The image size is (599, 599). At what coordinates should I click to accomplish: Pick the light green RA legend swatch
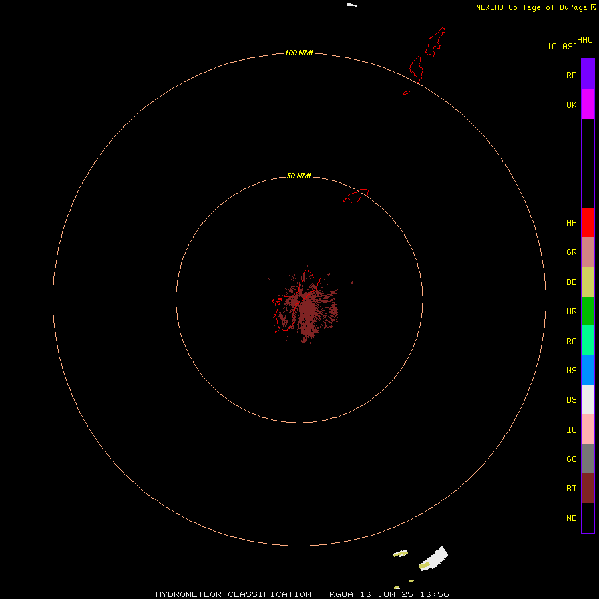(588, 340)
